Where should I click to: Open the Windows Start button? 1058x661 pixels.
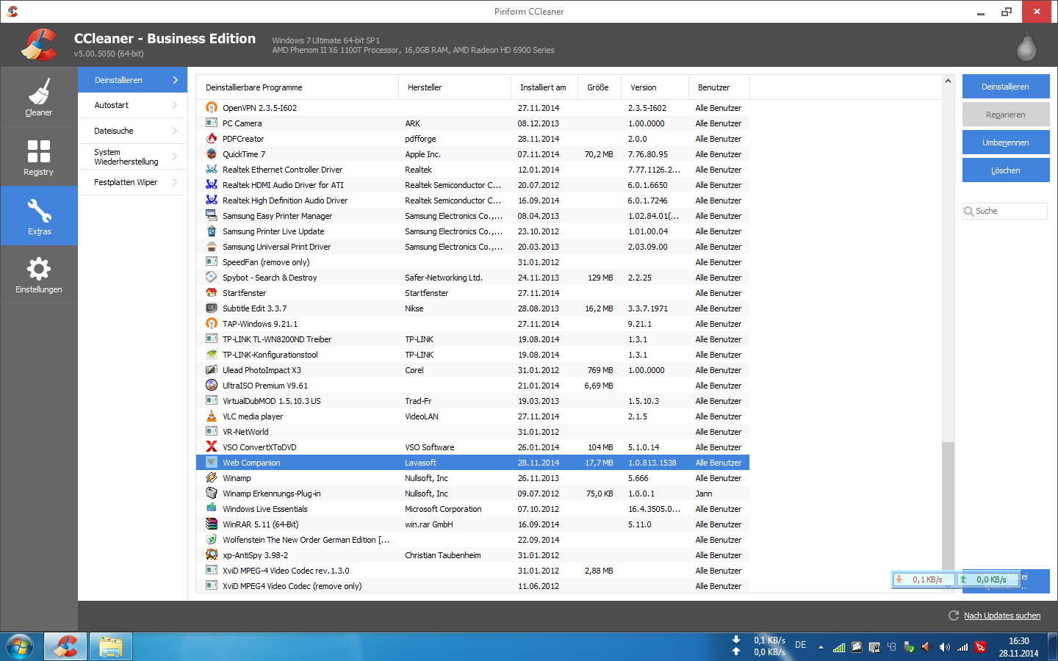[20, 647]
